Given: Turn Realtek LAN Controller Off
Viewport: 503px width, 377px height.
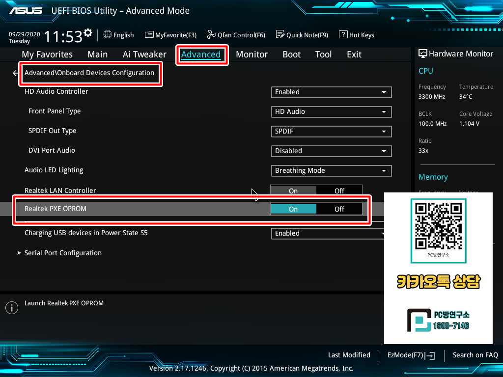Looking at the screenshot, I should [x=339, y=191].
